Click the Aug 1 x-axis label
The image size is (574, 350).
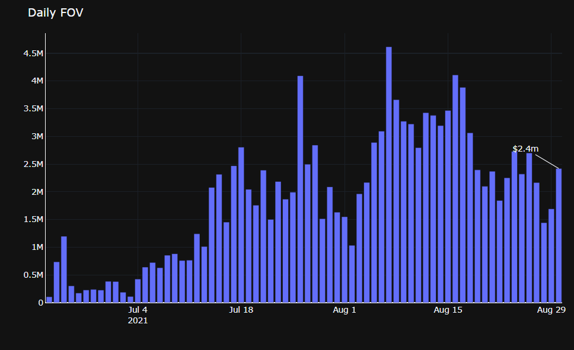point(344,310)
